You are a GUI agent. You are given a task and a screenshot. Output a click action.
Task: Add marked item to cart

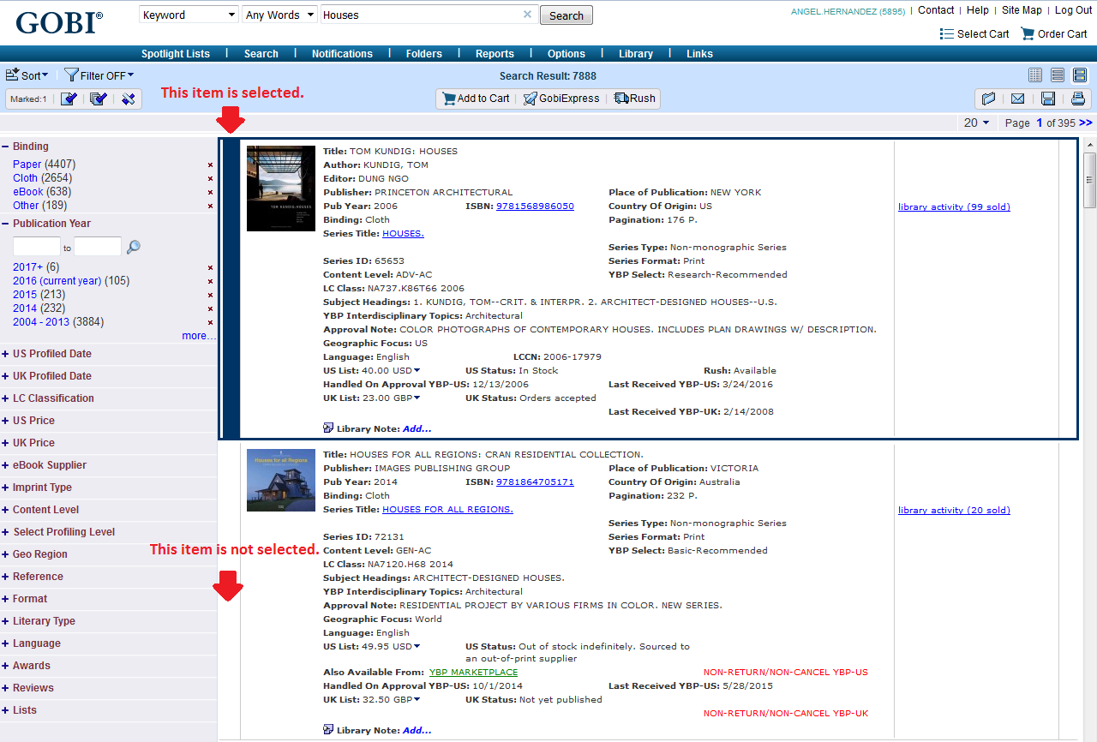pos(476,99)
